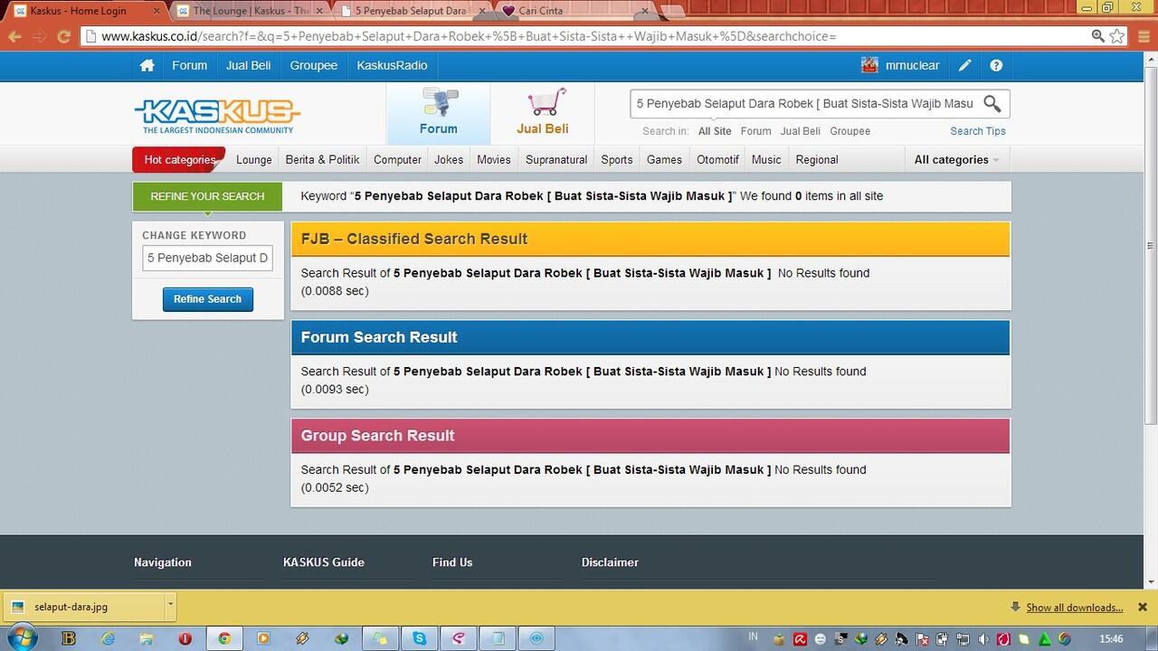Open Search Tips link
This screenshot has height=651, width=1158.
click(x=978, y=131)
